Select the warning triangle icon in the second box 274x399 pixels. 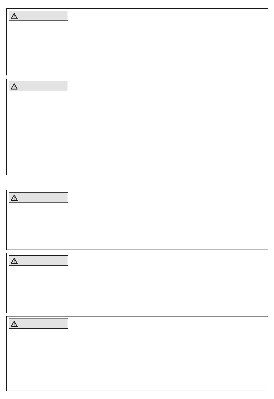click(14, 86)
